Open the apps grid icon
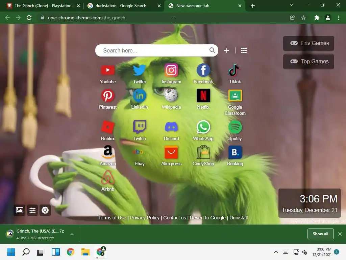Image resolution: width=346 pixels, height=260 pixels. click(x=244, y=50)
